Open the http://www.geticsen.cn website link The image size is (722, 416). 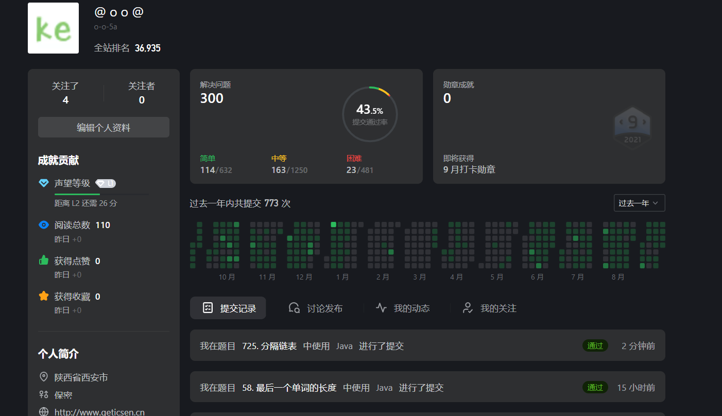pyautogui.click(x=99, y=412)
